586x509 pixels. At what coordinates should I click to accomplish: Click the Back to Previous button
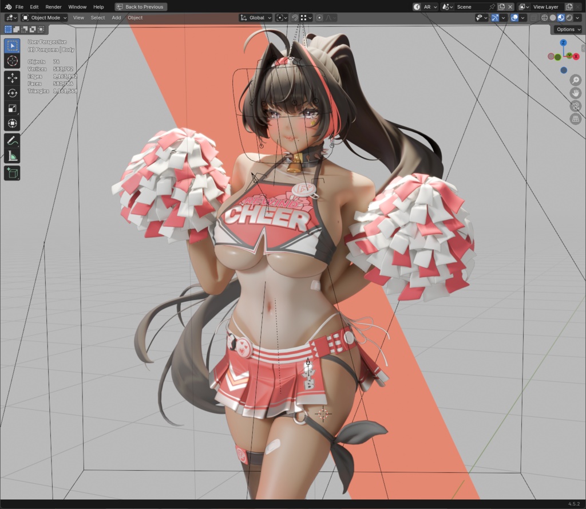[140, 6]
